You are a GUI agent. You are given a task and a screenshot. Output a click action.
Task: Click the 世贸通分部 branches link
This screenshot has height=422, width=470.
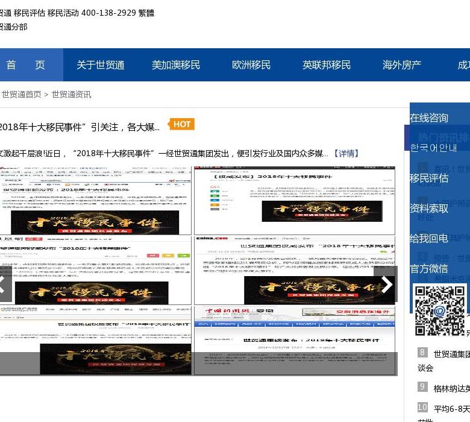pyautogui.click(x=13, y=27)
